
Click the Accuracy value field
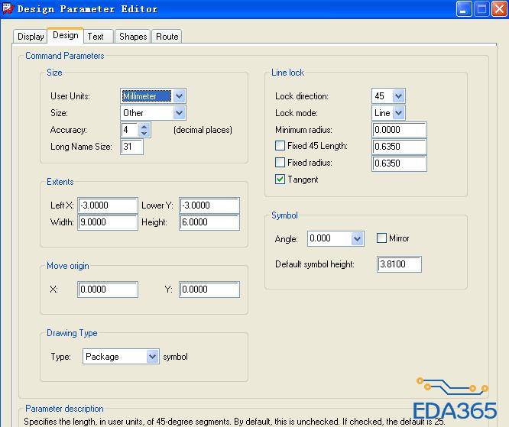[129, 130]
